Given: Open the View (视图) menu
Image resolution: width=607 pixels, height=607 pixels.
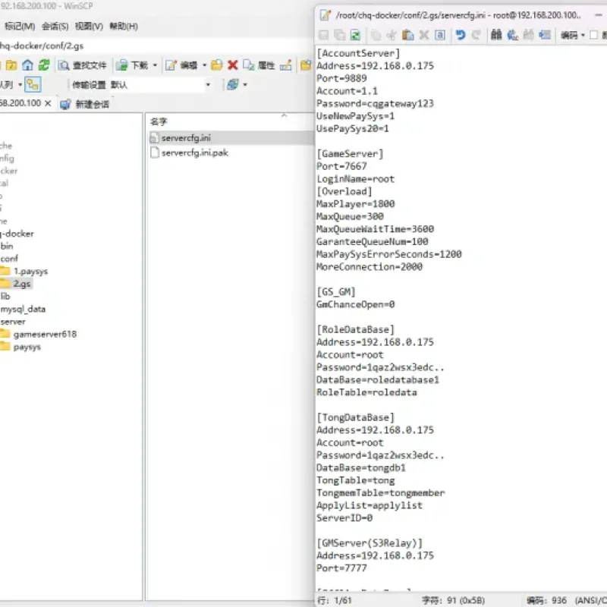Looking at the screenshot, I should pyautogui.click(x=89, y=27).
